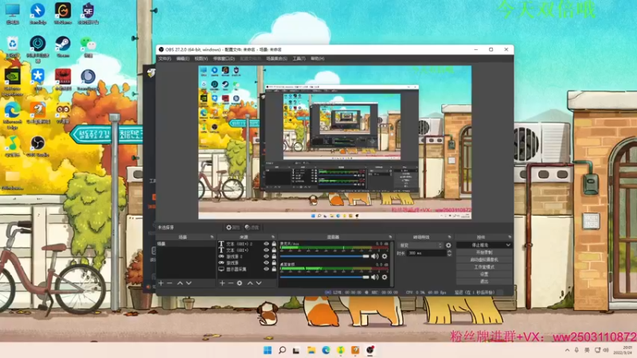Remove the selected source with the Sources panel minus icon
The height and width of the screenshot is (358, 637).
pyautogui.click(x=230, y=283)
